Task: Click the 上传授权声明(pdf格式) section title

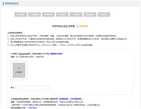Action: [x=30, y=99]
